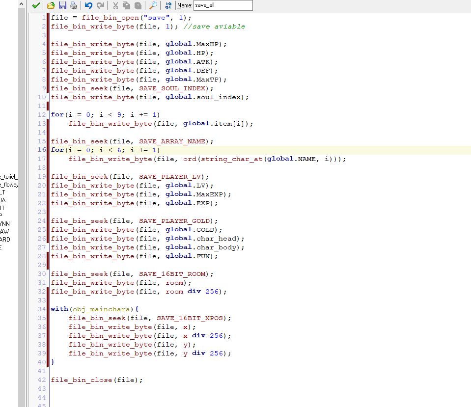
Task: Open find with the magnifying glass icon
Action: pos(153,5)
